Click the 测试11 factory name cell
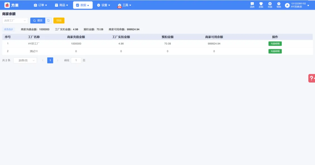This screenshot has width=315, height=165. (x=34, y=51)
